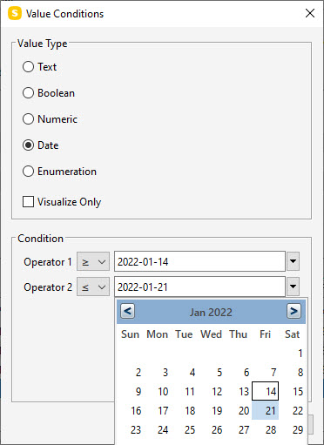Screen dimensions: 324x445
Task: Pick the highlighted January 21 date
Action: [x=265, y=411]
